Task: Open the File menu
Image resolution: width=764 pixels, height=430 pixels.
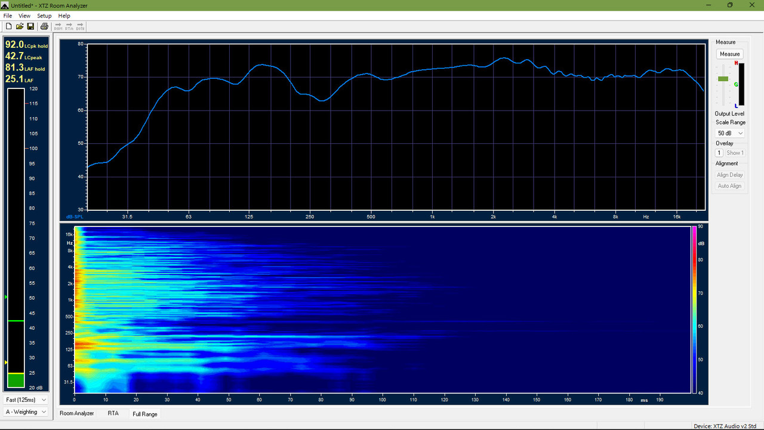Action: [8, 16]
